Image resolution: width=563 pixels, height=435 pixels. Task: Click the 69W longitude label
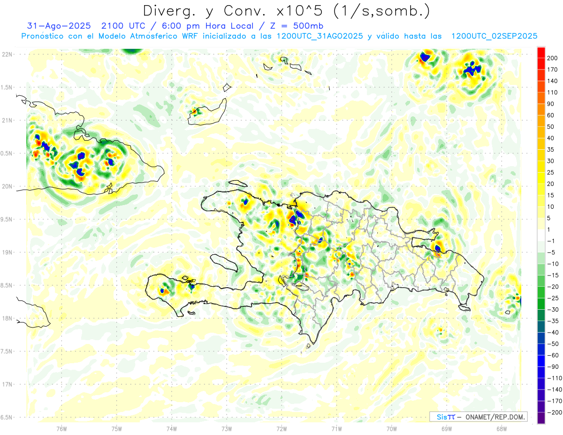tap(446, 428)
